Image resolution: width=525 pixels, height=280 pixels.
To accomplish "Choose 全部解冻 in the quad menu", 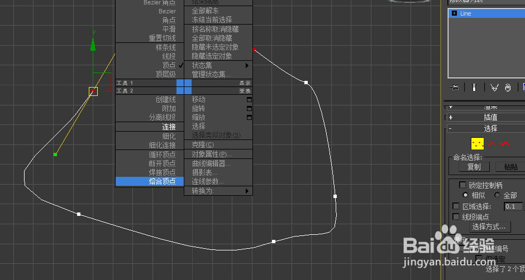I will [x=218, y=11].
